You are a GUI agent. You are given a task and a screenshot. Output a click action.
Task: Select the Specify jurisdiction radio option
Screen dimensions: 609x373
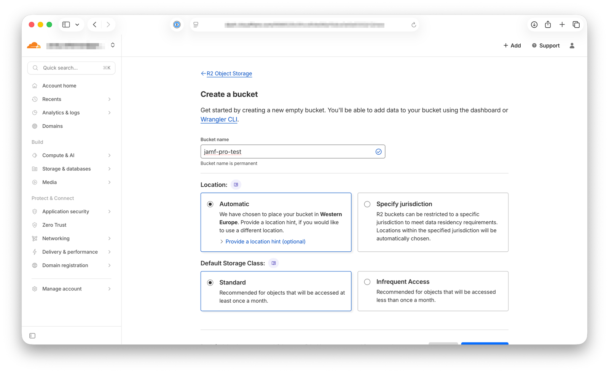(367, 204)
